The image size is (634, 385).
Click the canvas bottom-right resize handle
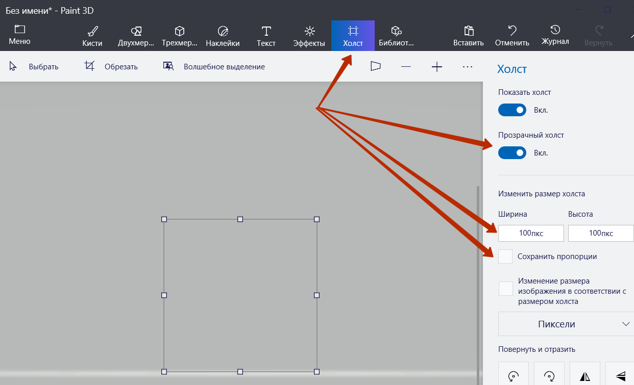pos(316,372)
